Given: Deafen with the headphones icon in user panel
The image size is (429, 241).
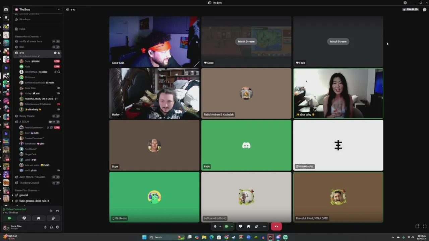Looking at the screenshot, I should (x=51, y=227).
